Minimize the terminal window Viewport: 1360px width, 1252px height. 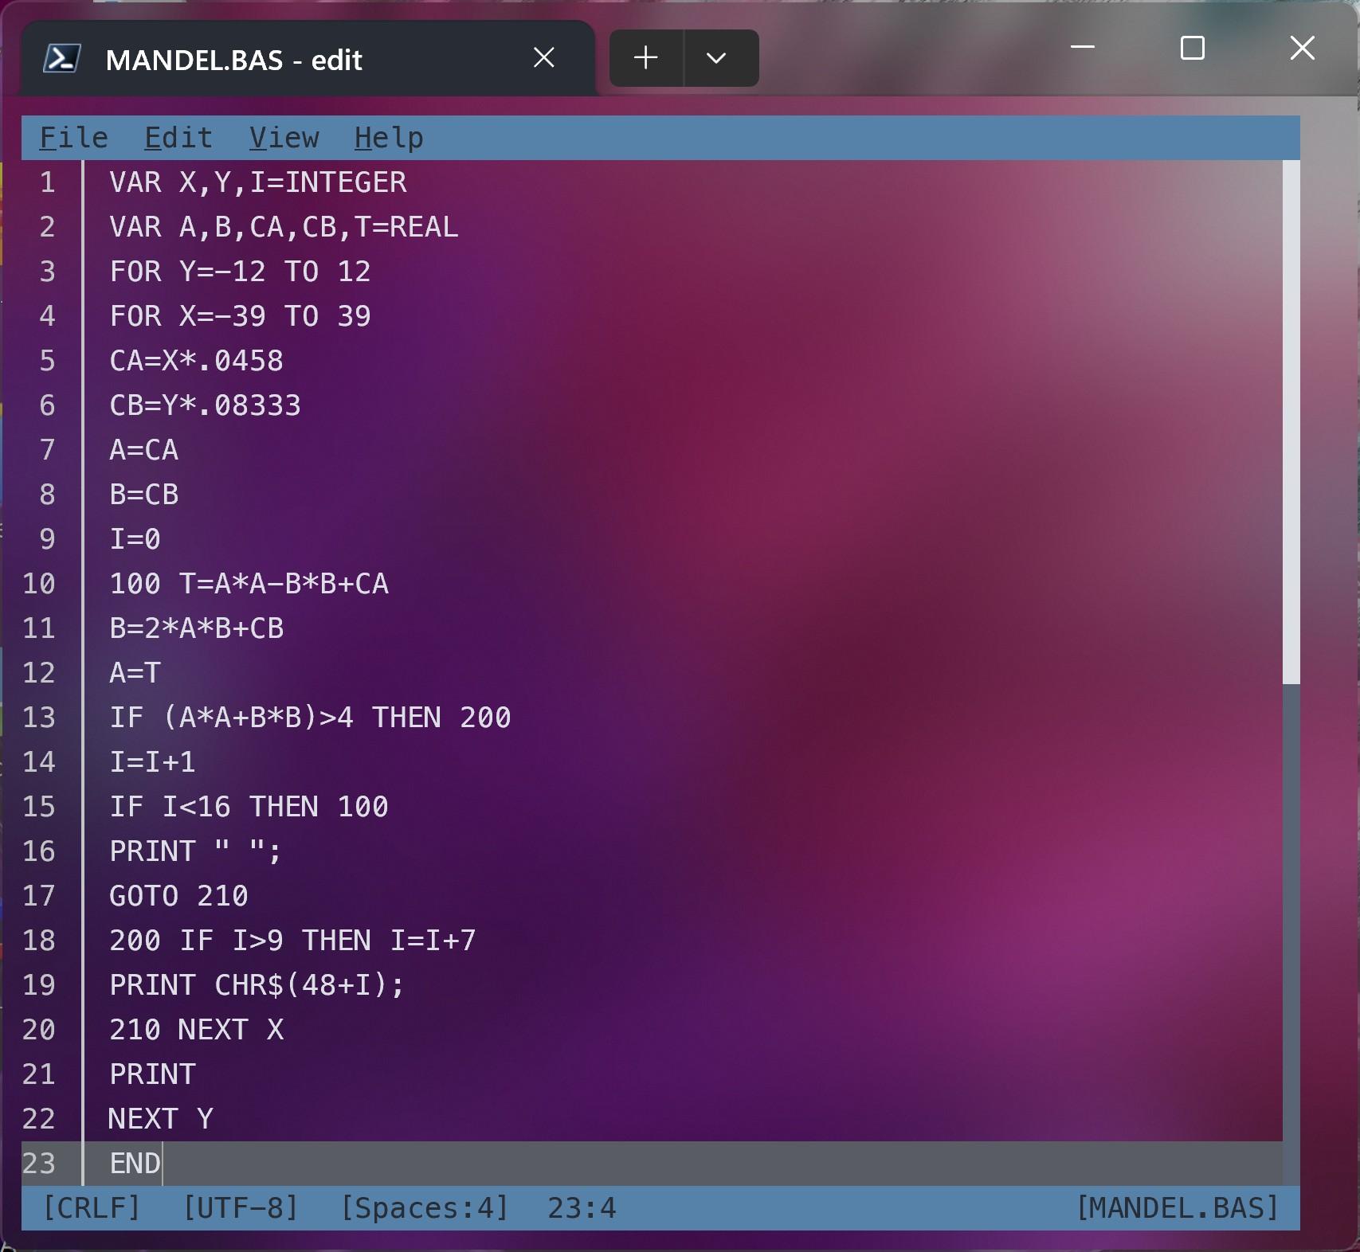pos(1082,48)
